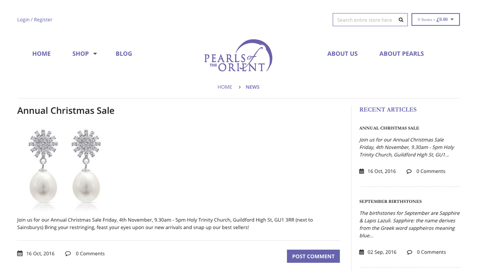Go to the Home menu item

pyautogui.click(x=42, y=54)
